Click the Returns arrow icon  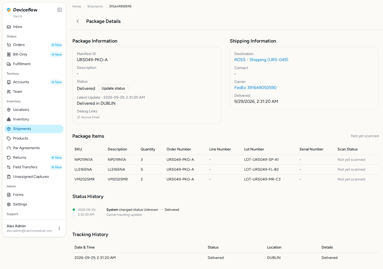pyautogui.click(x=9, y=158)
